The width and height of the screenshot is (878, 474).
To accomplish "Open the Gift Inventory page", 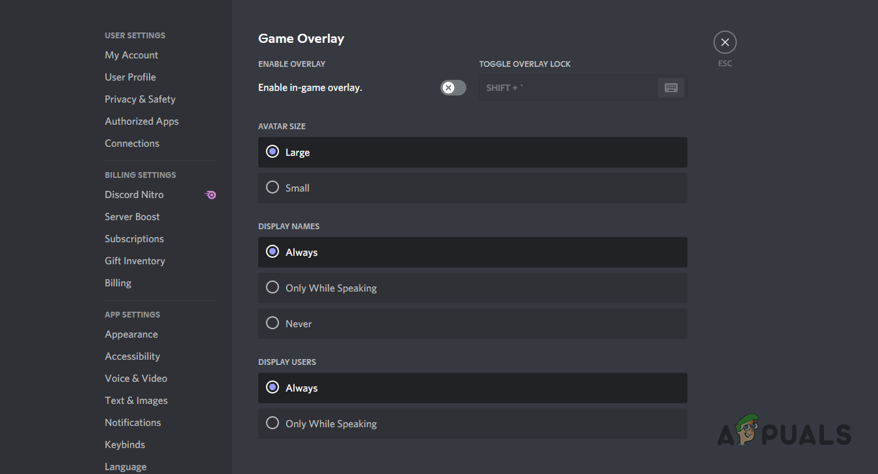I will (x=135, y=260).
